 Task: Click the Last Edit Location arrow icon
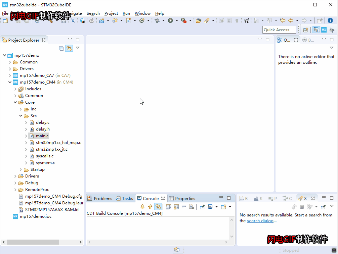point(283,21)
